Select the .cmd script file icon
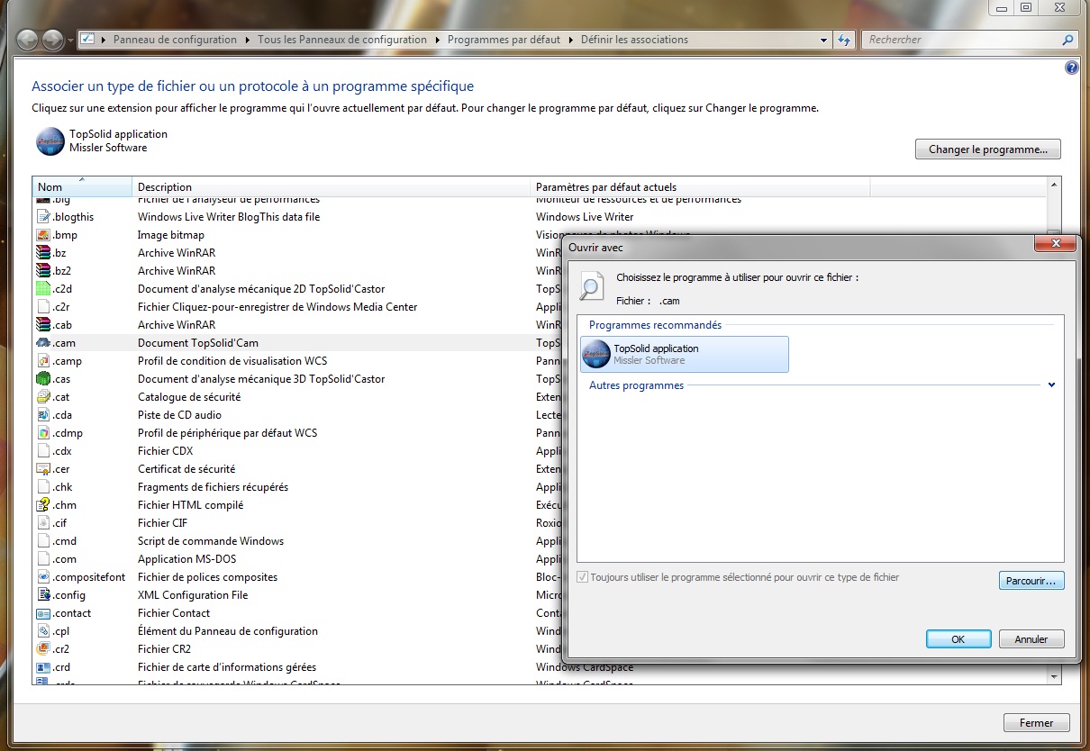The height and width of the screenshot is (751, 1090). click(42, 541)
